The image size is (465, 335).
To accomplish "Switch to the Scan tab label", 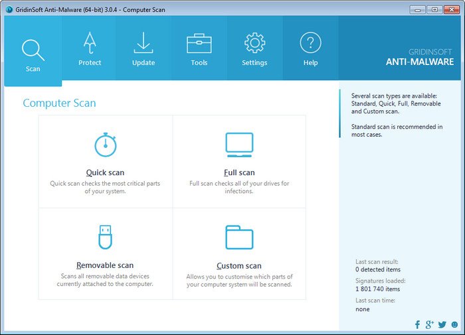I will tap(33, 69).
